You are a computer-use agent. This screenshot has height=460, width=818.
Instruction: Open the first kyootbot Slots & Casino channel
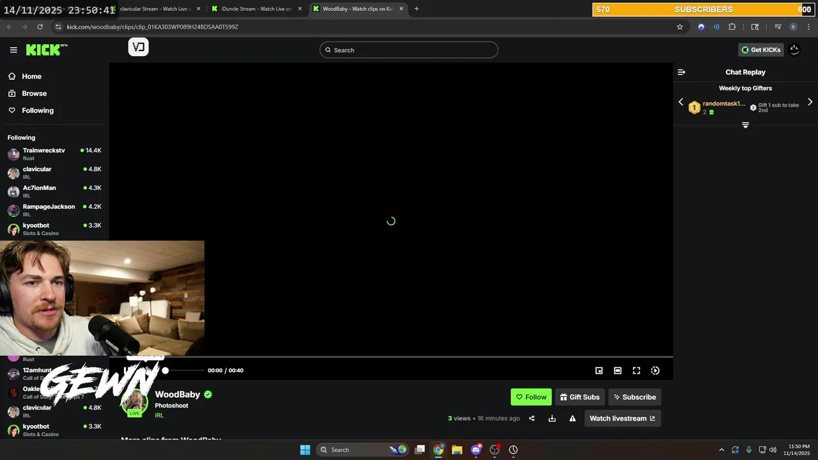coord(54,229)
